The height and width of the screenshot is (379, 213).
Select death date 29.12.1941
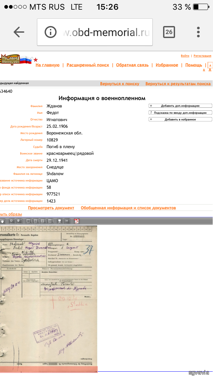[57, 160]
